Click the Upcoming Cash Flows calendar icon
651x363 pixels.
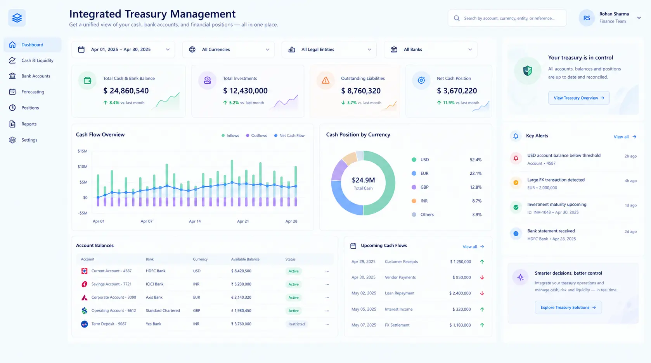353,246
